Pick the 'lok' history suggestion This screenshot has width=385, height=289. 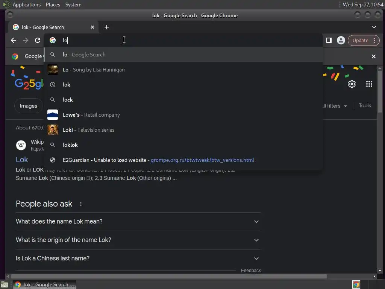point(183,85)
